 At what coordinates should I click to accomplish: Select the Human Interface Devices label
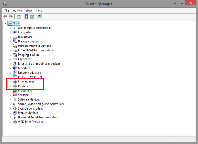tap(34, 46)
